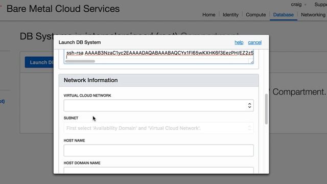This screenshot has width=327, height=184.
Task: Open the help link in dialog
Action: point(239,42)
